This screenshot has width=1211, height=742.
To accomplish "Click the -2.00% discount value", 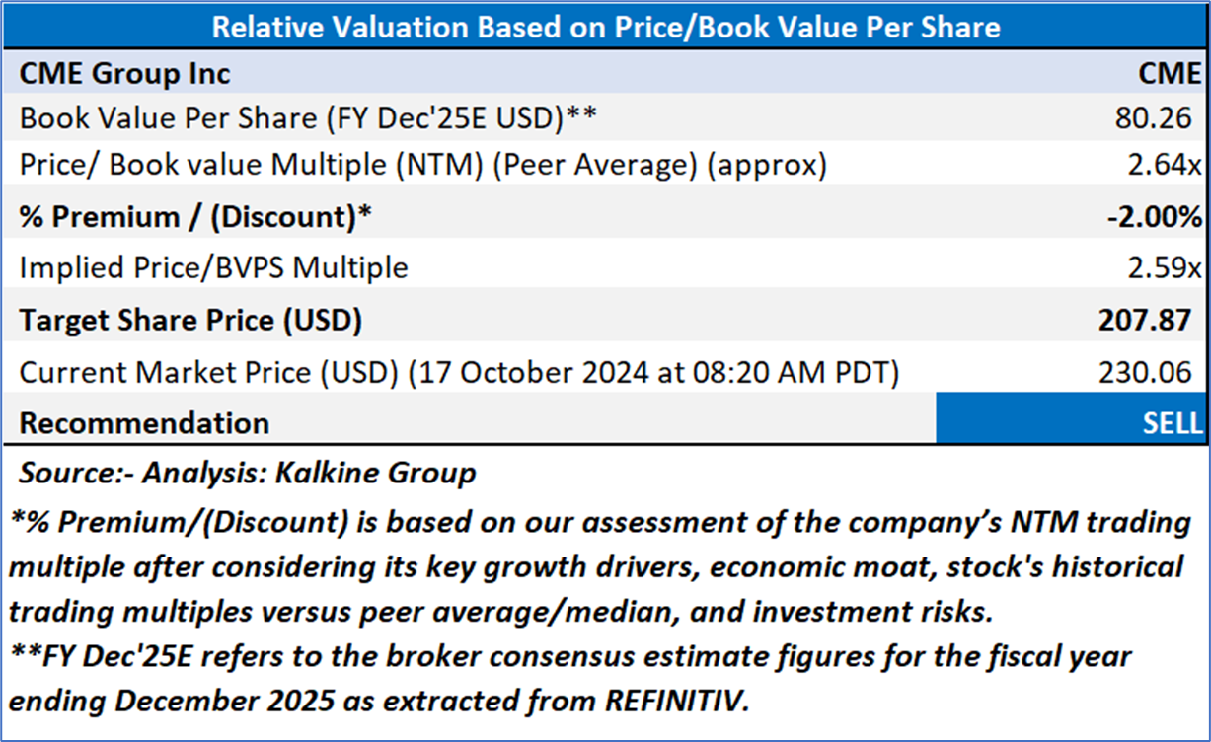I will [1153, 217].
